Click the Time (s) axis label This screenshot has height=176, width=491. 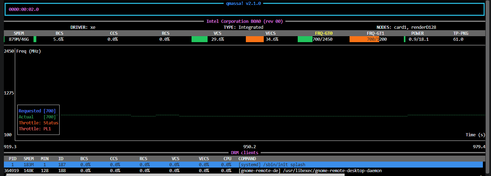[x=475, y=135]
